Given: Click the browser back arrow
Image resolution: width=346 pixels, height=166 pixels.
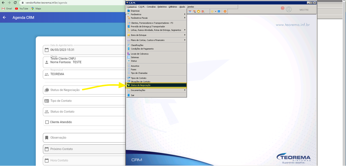Looking at the screenshot, I should point(3,3).
